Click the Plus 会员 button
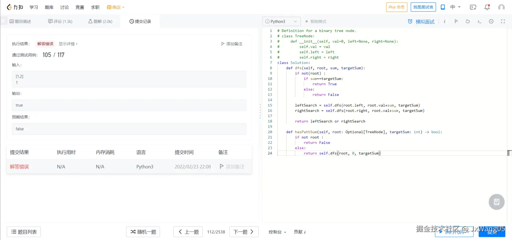This screenshot has width=512, height=240. [396, 7]
